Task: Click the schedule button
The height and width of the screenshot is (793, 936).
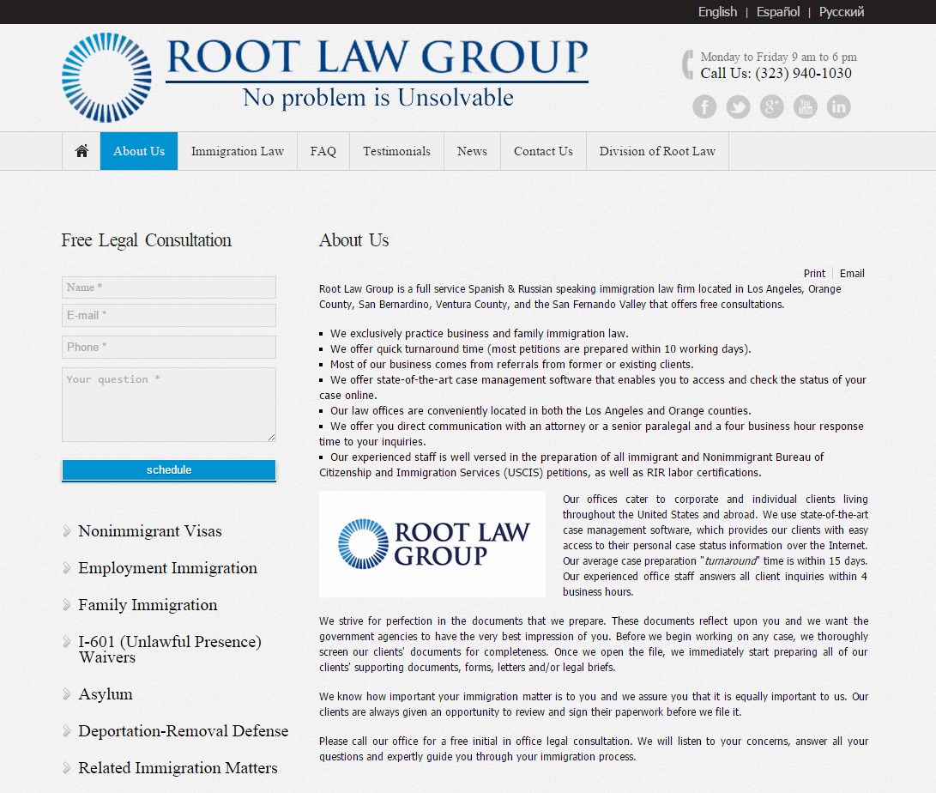Action: point(168,469)
